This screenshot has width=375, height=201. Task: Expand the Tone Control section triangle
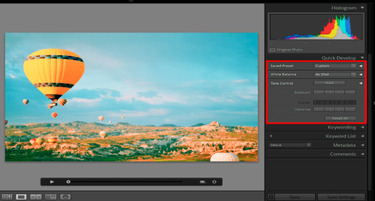(360, 83)
